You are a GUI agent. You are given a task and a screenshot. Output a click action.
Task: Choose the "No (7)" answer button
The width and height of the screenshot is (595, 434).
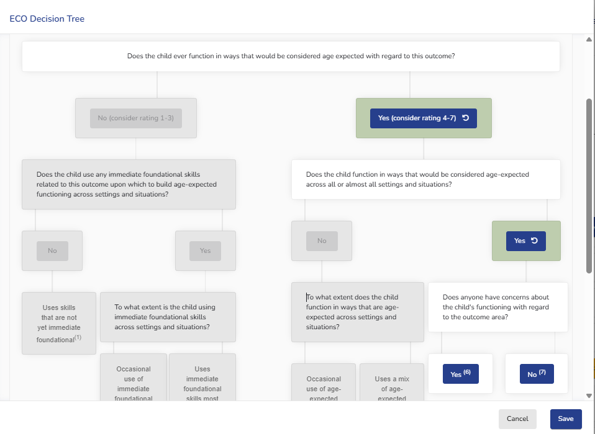point(536,374)
